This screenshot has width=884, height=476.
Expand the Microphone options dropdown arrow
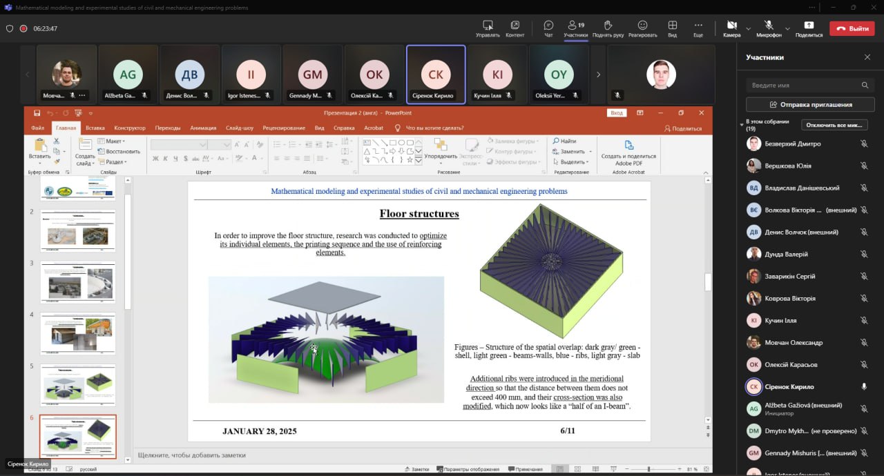(787, 28)
